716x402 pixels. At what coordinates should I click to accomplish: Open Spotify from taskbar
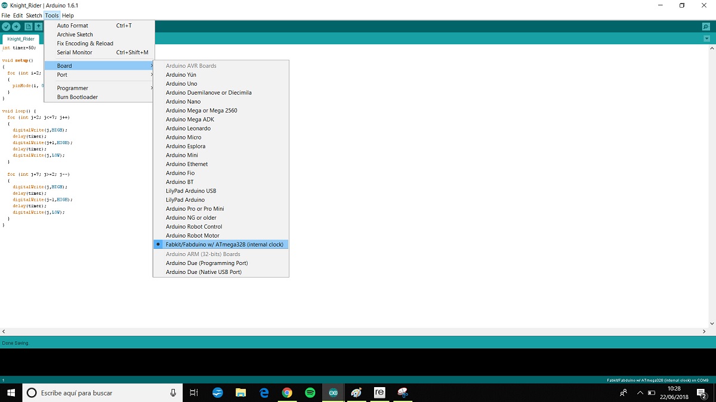(310, 392)
